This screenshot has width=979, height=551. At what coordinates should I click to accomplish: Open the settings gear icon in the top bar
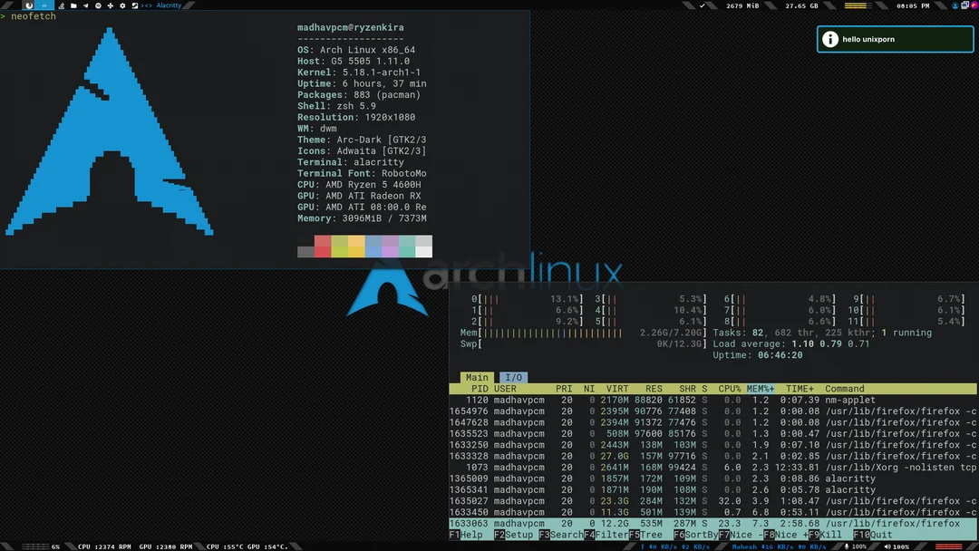coord(122,5)
